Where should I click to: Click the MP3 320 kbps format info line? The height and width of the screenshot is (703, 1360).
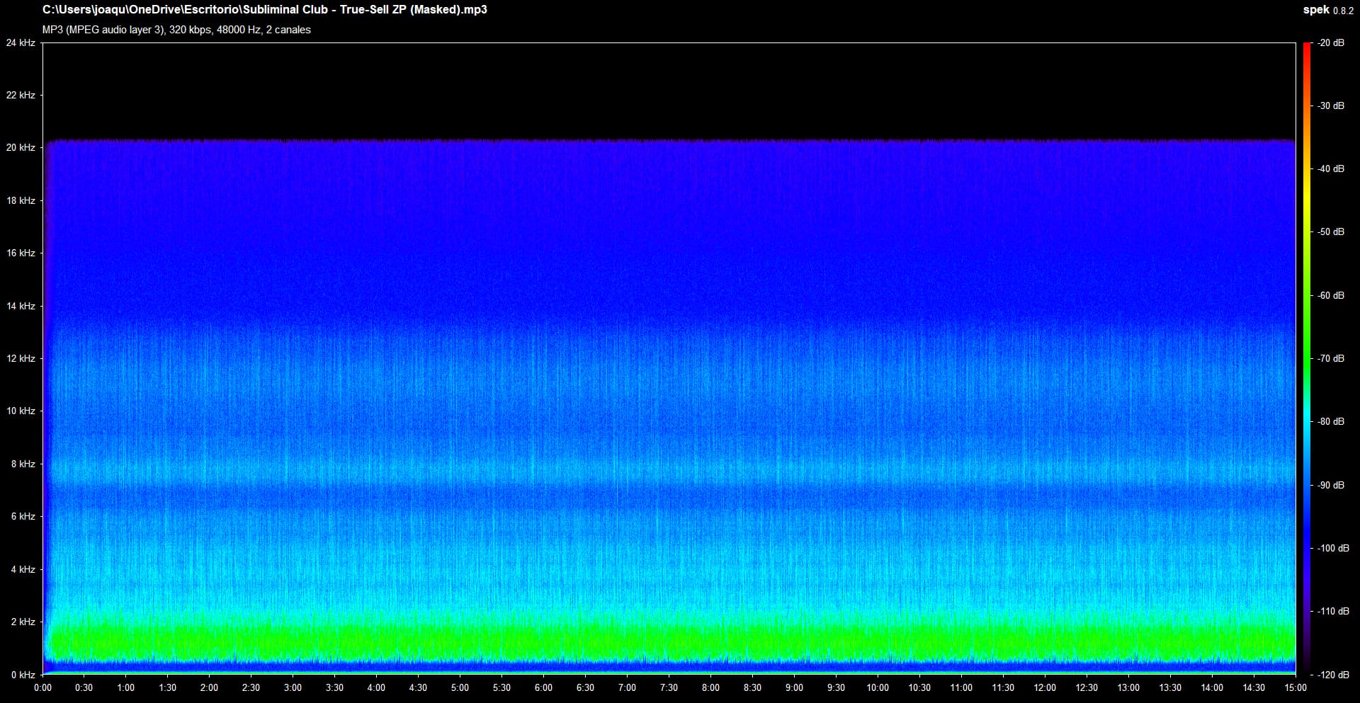click(x=176, y=30)
